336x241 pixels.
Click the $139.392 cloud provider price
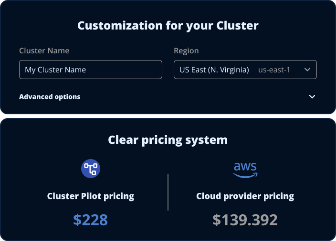click(245, 220)
